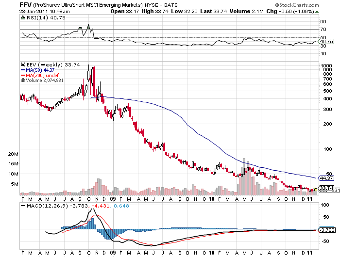Viewport: 340px width, 257px height.
Task: Click the RSI 30 oversold level label
Action: 323,46
